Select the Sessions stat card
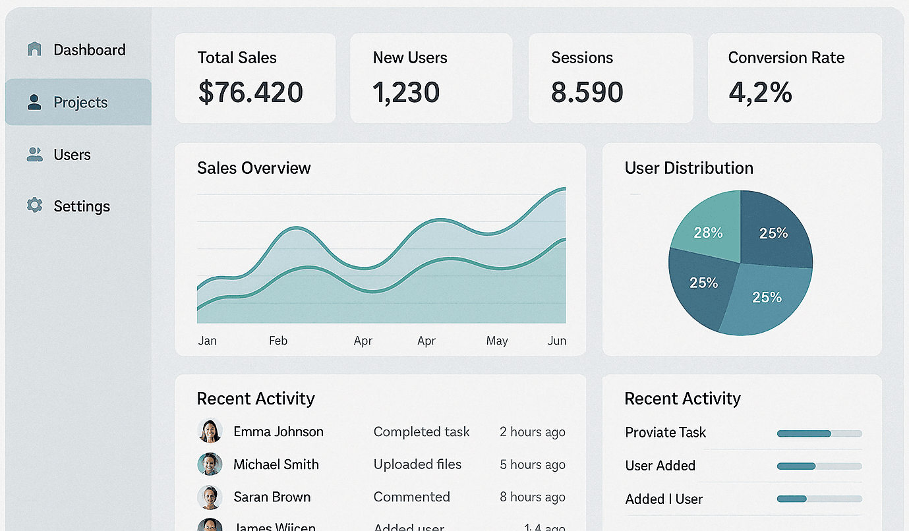The width and height of the screenshot is (909, 531). pyautogui.click(x=610, y=78)
